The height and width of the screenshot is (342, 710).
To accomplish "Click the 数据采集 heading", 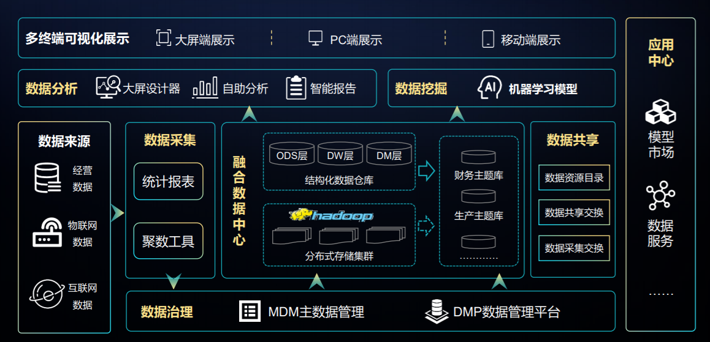I will (170, 140).
